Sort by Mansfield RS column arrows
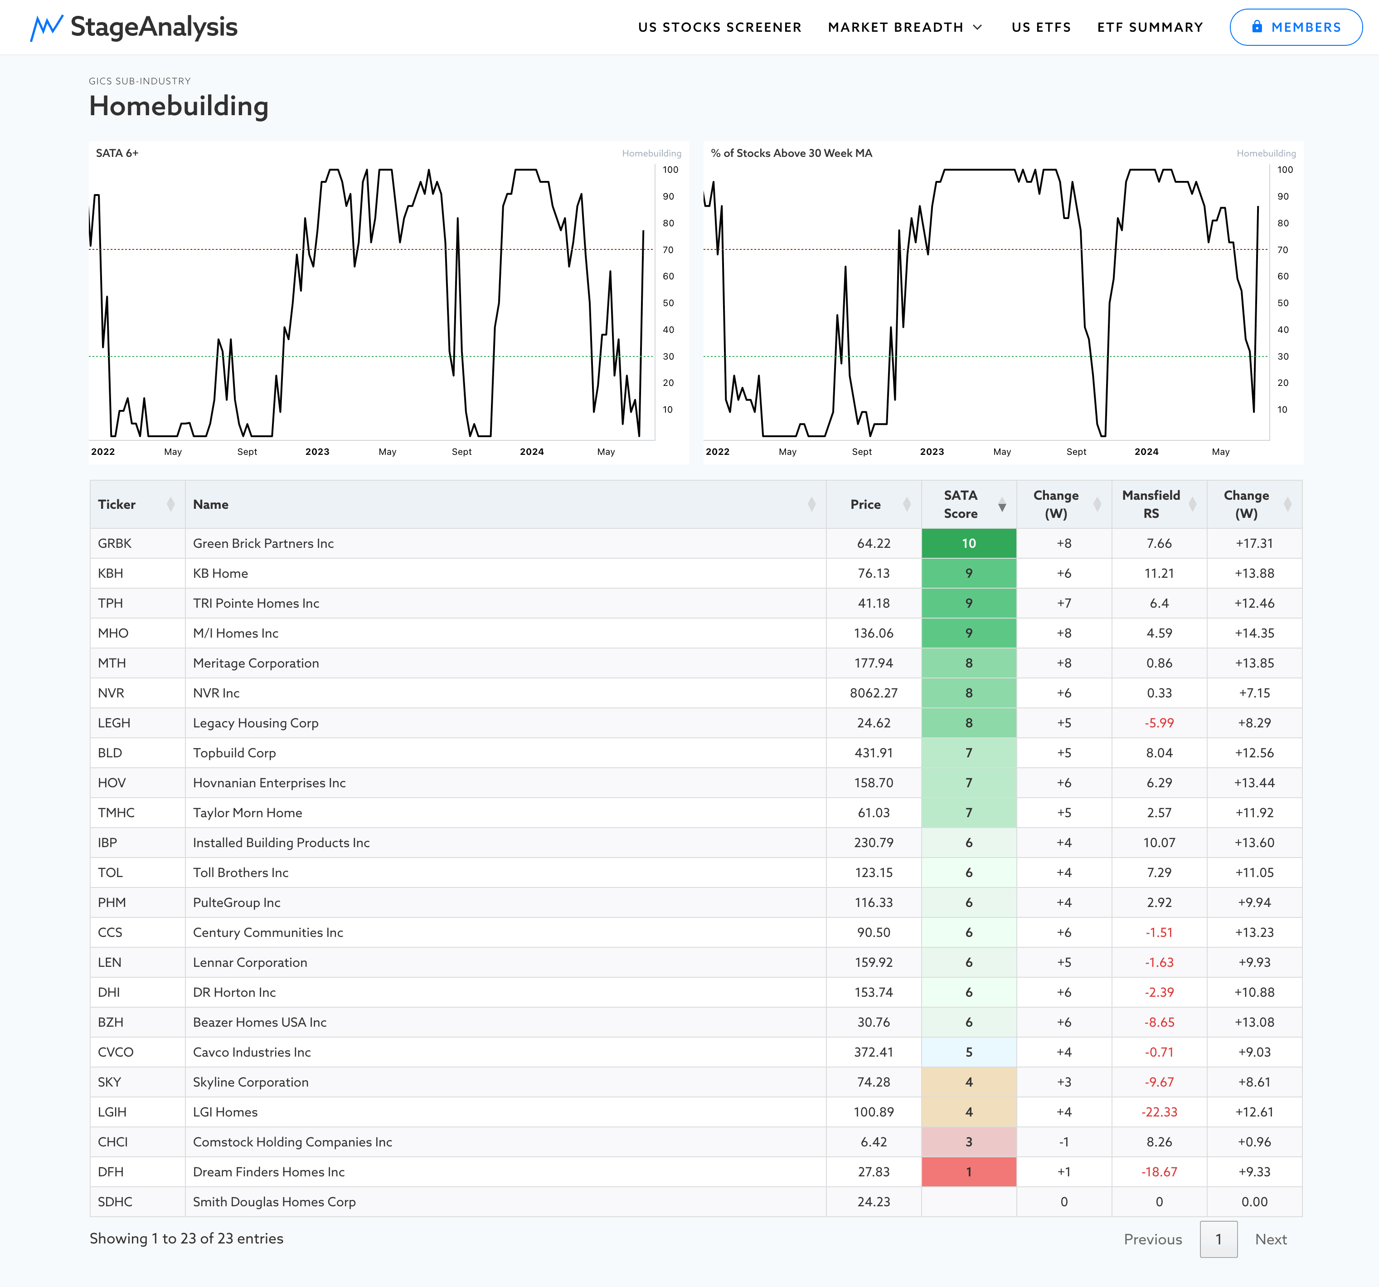The height and width of the screenshot is (1287, 1379). [1192, 504]
